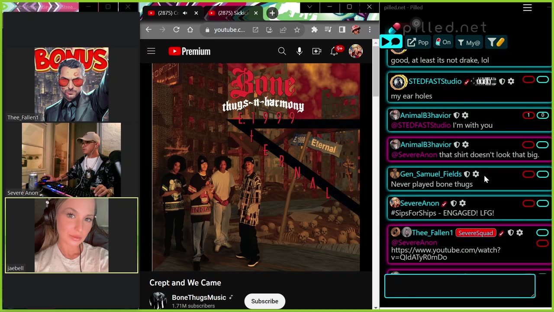Click install app icon in address bar
Viewport: 554px width, 312px height.
(269, 30)
